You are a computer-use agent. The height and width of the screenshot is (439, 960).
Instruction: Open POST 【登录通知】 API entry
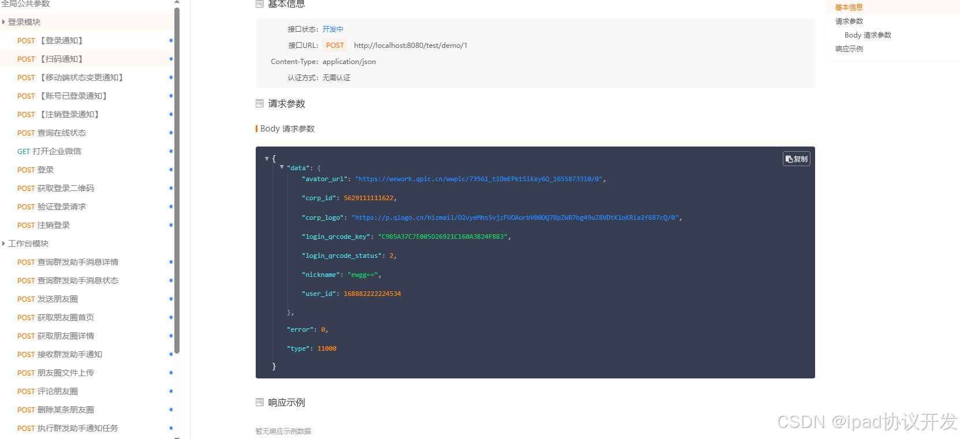pos(87,40)
